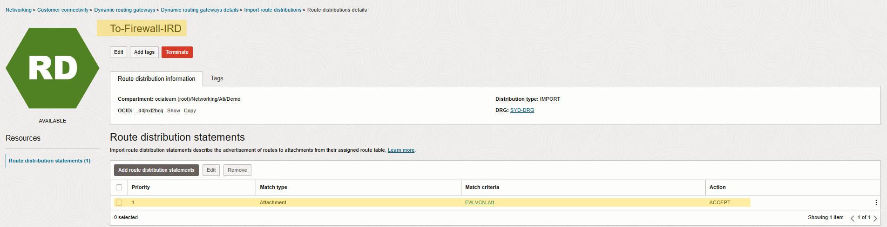Tick the priority 1 statement checkbox

[119, 203]
